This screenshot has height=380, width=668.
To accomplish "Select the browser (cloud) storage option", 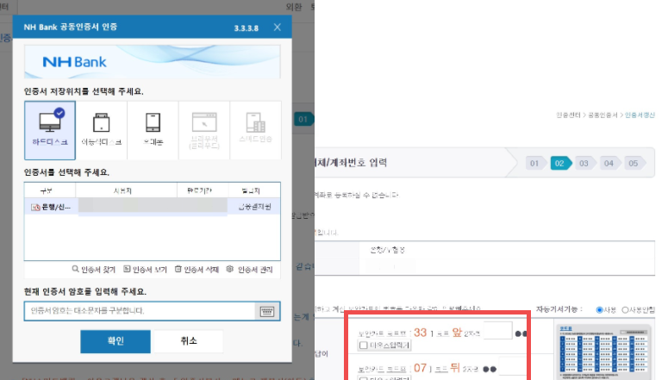I will [x=204, y=130].
